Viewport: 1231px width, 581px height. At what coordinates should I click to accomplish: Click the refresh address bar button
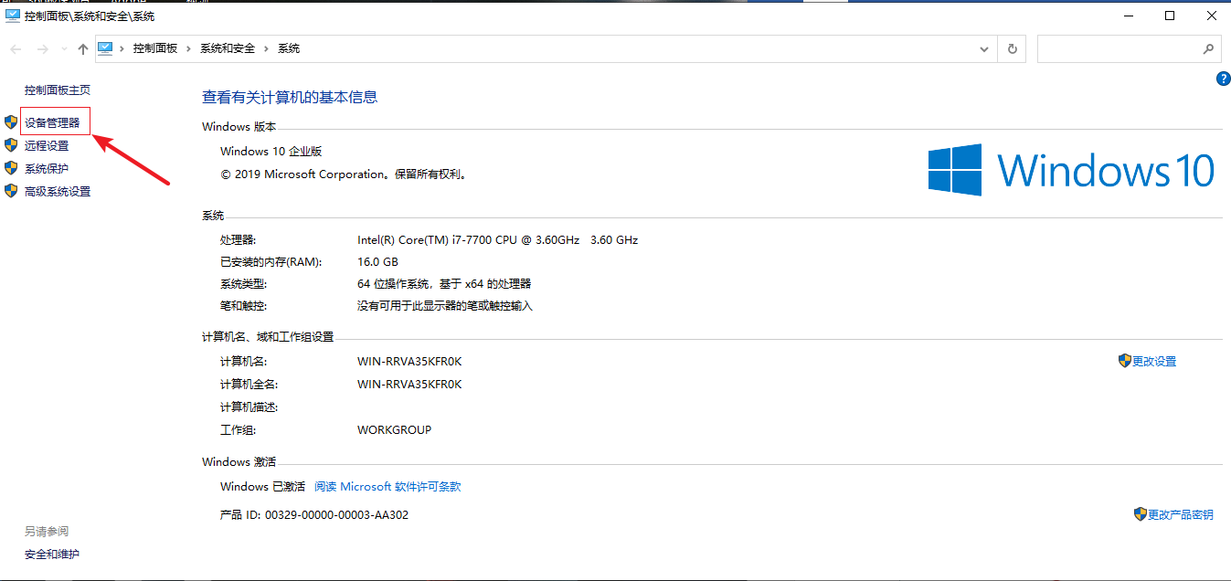1012,49
